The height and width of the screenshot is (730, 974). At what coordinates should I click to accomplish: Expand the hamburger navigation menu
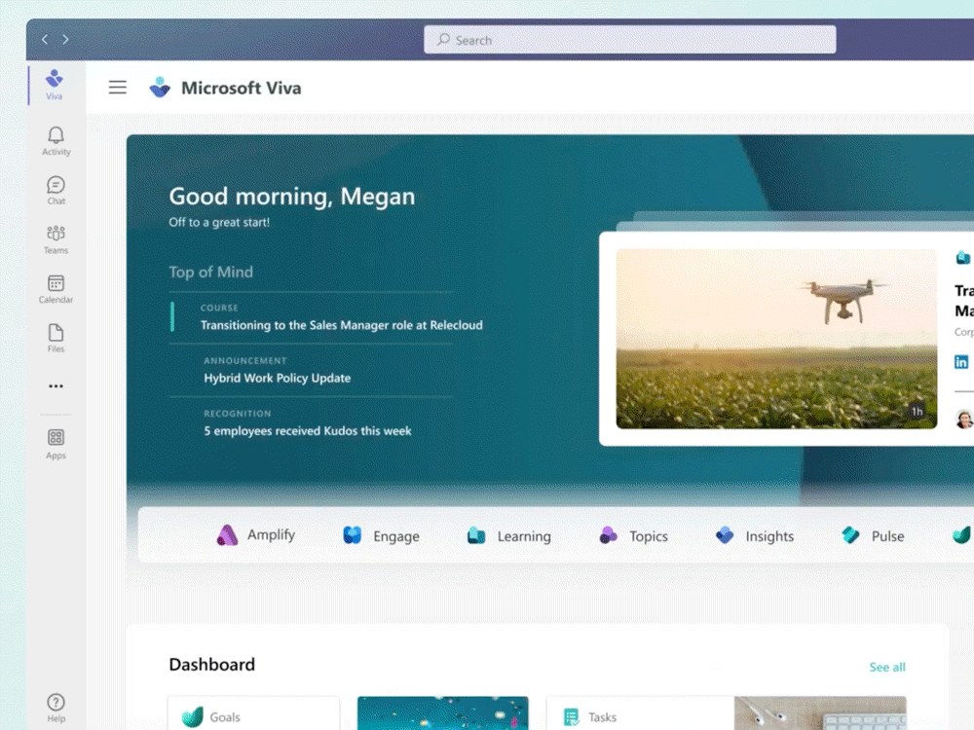[118, 88]
